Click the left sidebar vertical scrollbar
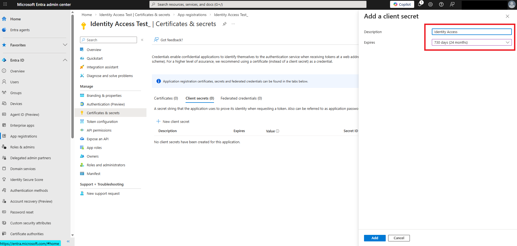Screen dimensions: 517x246 click(72, 76)
